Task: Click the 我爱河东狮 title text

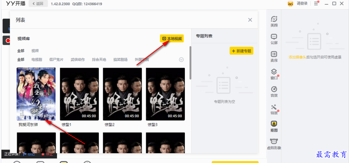Action: [28, 125]
